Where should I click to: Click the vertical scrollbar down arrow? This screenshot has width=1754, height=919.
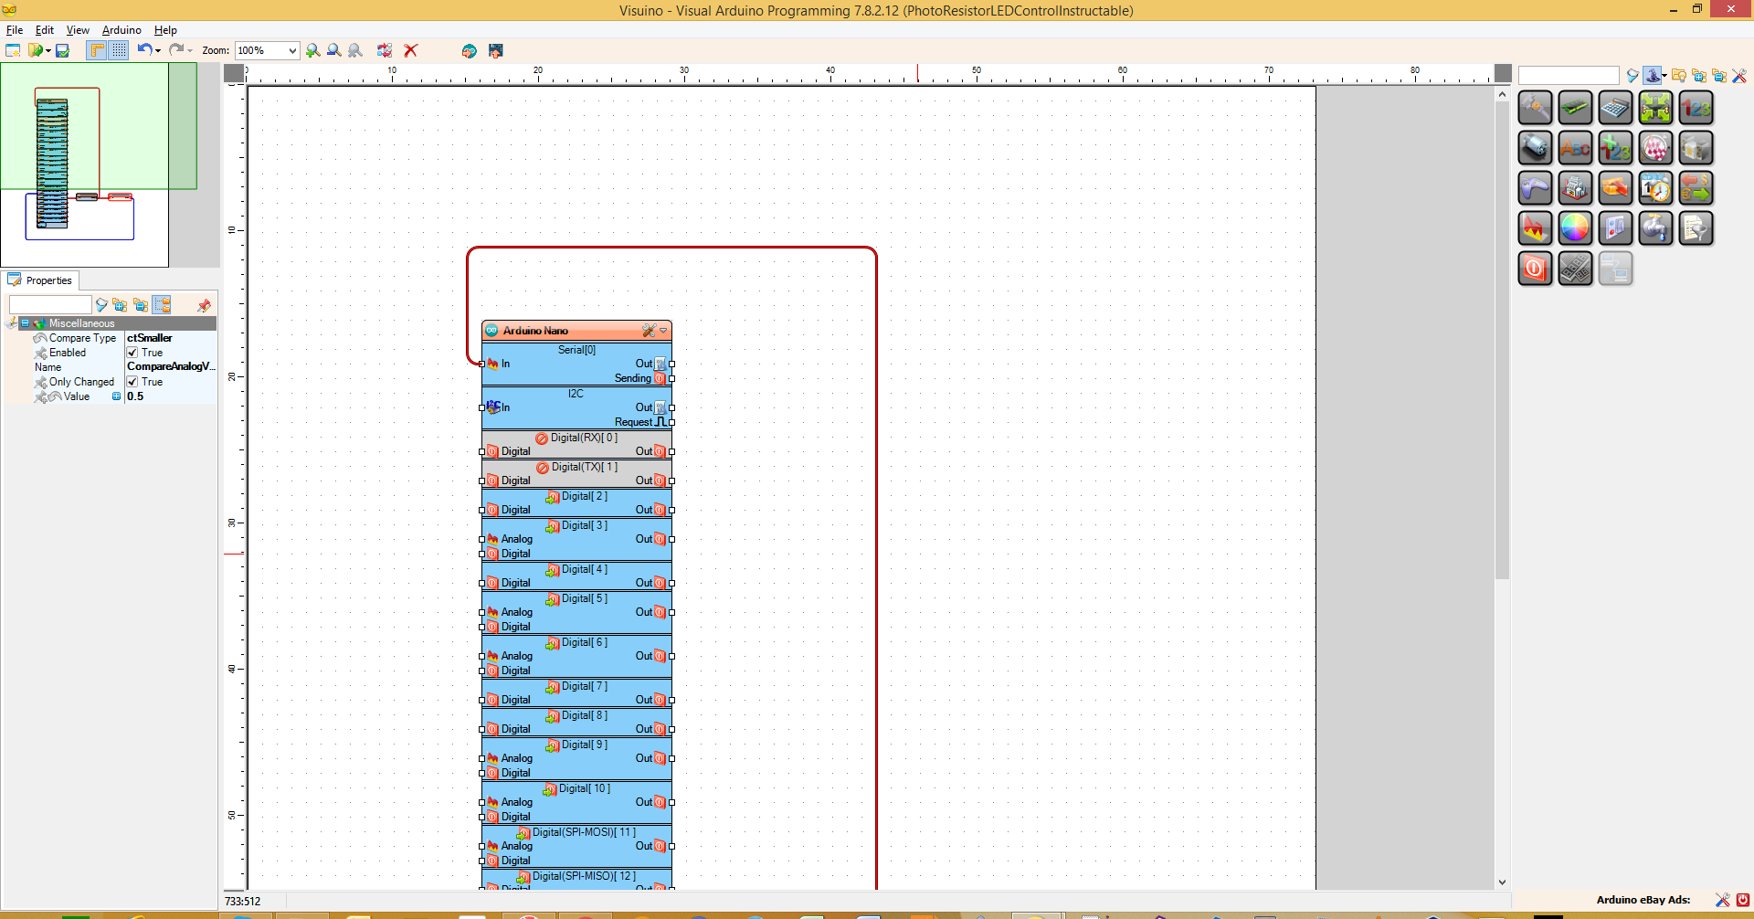click(1502, 882)
